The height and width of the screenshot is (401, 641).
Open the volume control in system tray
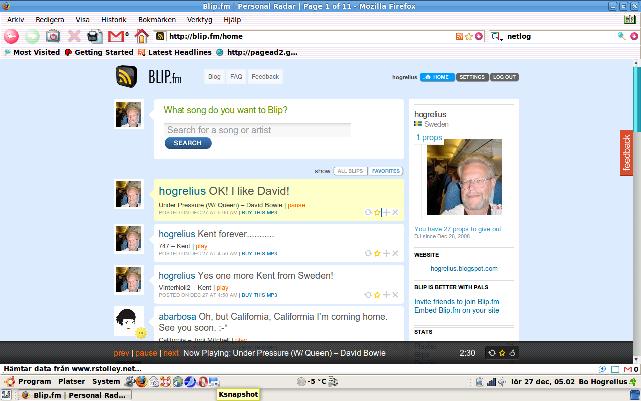pos(502,382)
